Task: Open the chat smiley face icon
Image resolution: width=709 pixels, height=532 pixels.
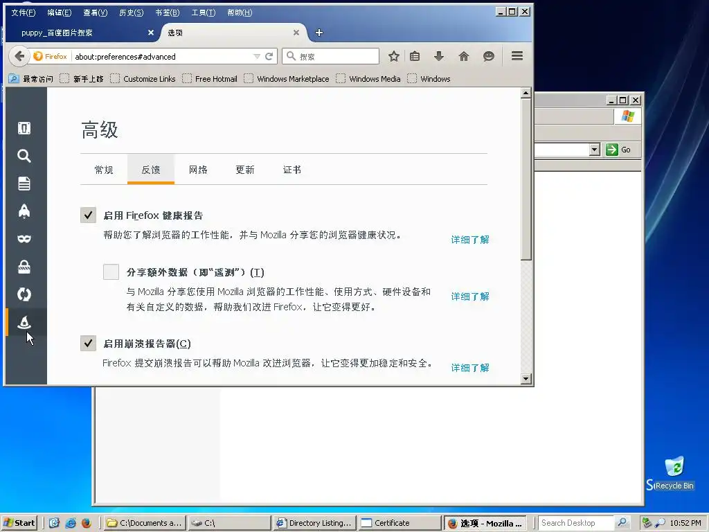Action: click(x=488, y=56)
